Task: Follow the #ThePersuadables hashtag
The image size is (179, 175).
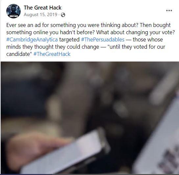Action: (x=103, y=39)
